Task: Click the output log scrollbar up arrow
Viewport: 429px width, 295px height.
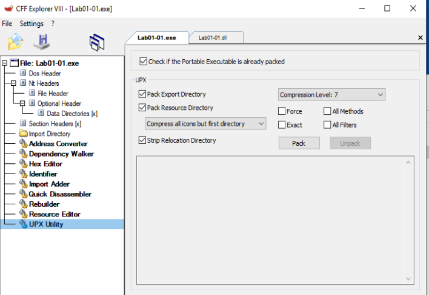Action: [408, 163]
